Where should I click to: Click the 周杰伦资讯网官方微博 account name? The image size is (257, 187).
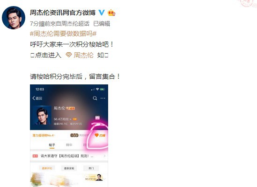(63, 13)
